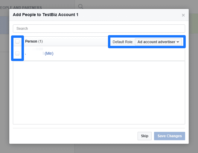This screenshot has width=198, height=153.
Task: Click Save Changes
Action: [170, 136]
